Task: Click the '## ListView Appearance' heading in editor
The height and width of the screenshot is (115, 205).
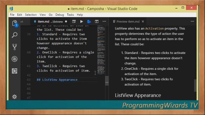Action: tap(57, 80)
